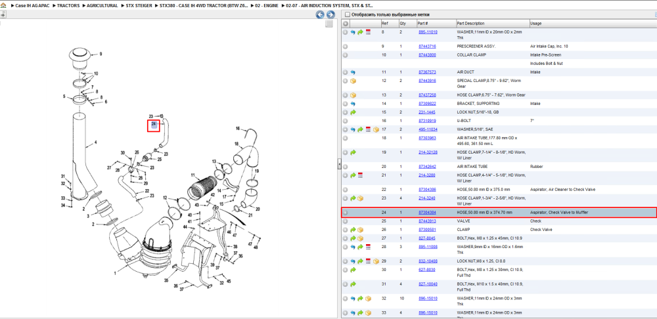Sort by the Ref column header
The width and height of the screenshot is (657, 319).
pos(389,24)
